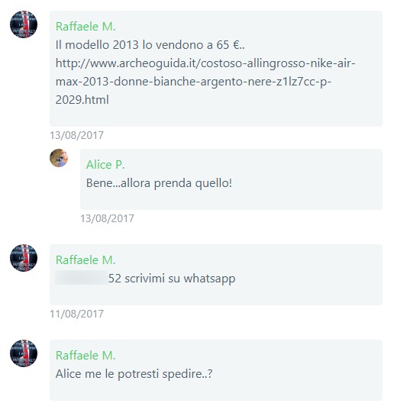Image resolution: width=394 pixels, height=403 pixels.
Task: Click Raffaele M. name above 'Alice me le potresti spedire'
Action: pos(86,355)
